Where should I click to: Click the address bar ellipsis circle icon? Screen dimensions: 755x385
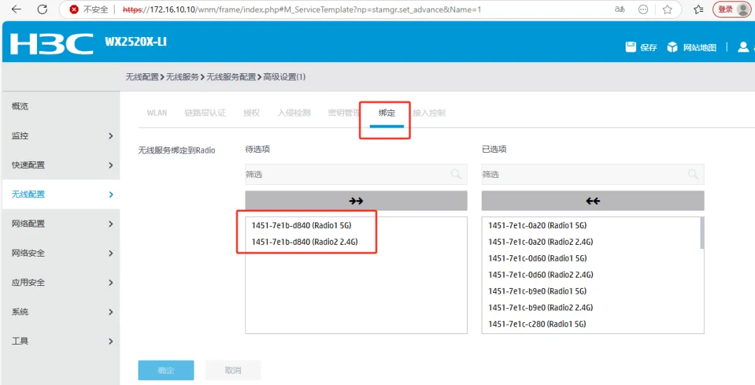coord(643,10)
